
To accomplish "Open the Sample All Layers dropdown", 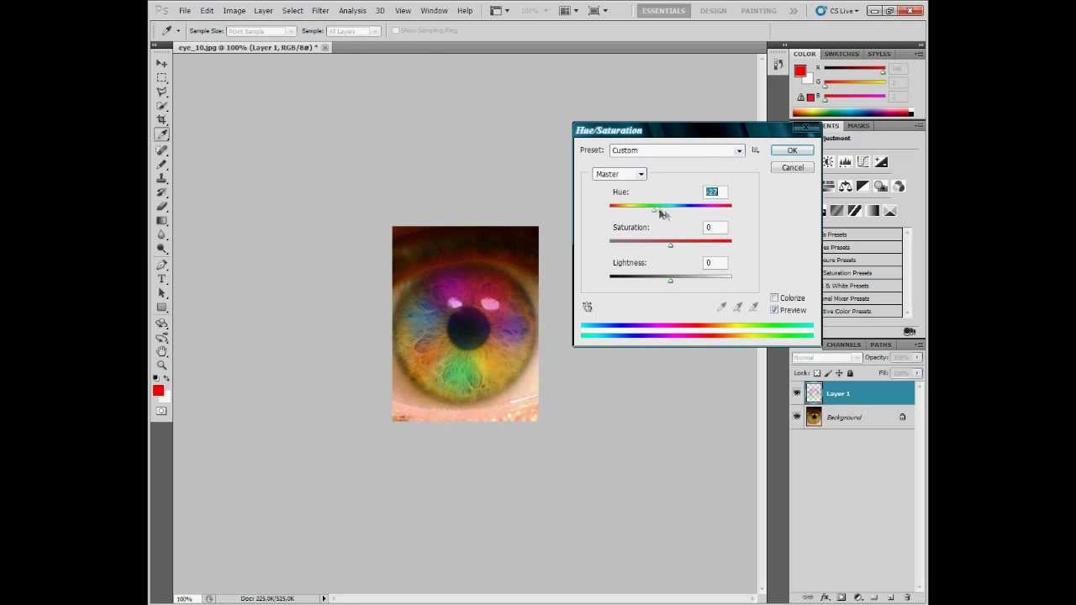I will pos(353,31).
